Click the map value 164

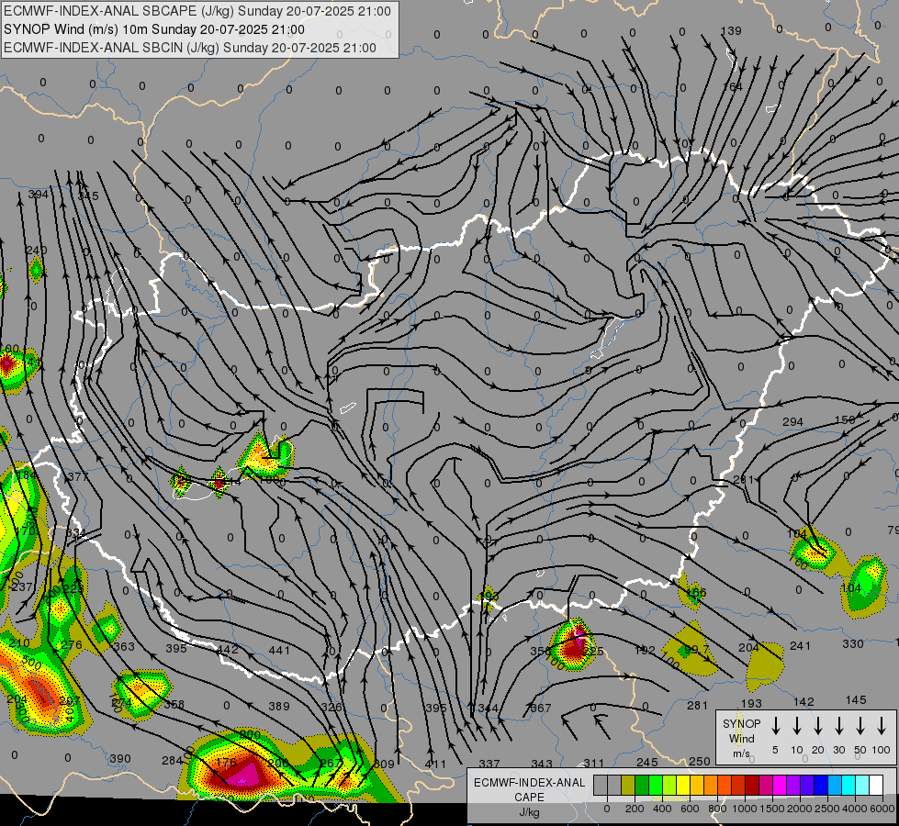pyautogui.click(x=733, y=86)
